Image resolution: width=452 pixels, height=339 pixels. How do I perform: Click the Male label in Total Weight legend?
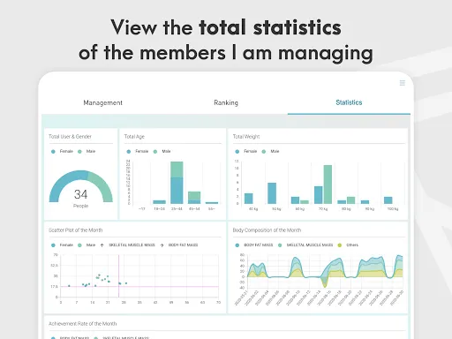pyautogui.click(x=275, y=151)
